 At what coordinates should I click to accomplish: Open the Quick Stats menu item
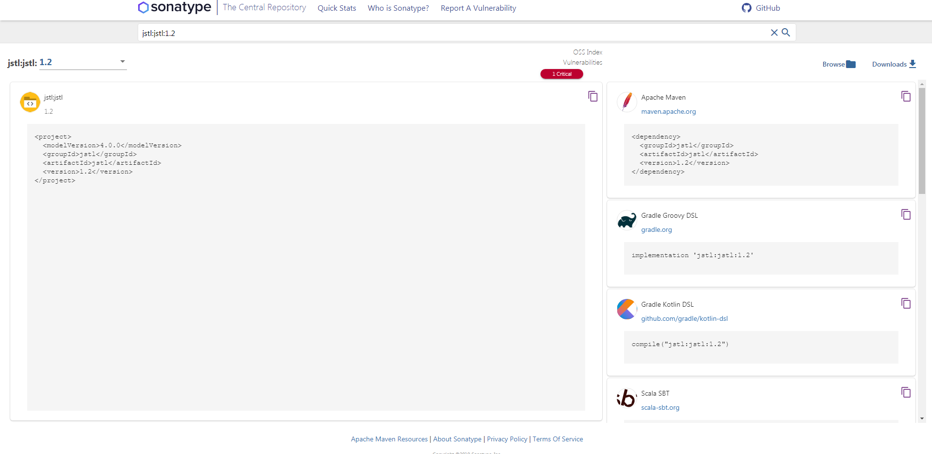tap(337, 8)
